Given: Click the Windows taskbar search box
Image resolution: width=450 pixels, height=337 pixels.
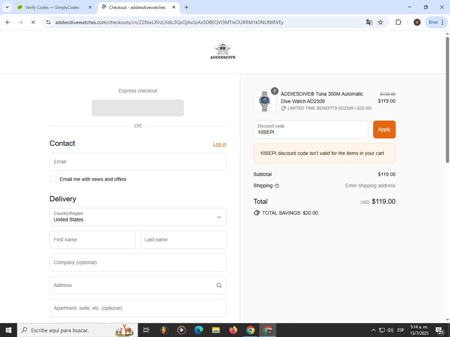Looking at the screenshot, I should point(77,330).
